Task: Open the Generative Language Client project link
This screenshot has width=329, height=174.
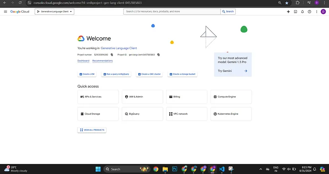Action: click(x=119, y=48)
